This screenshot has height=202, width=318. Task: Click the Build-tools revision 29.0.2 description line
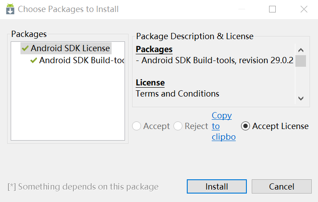click(x=215, y=61)
